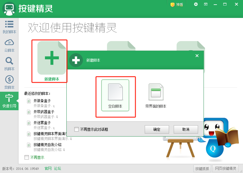Open the 官网 link
Image resolution: width=243 pixels, height=173 pixels.
coord(48,168)
